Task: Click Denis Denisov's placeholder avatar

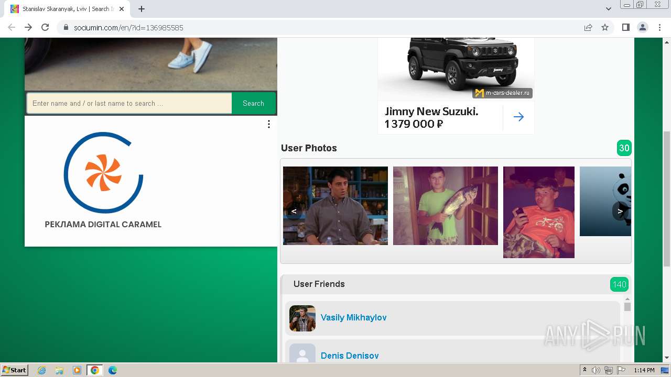Action: tap(302, 353)
